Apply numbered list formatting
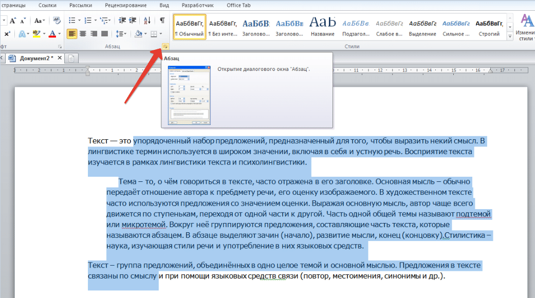The height and width of the screenshot is (298, 535). pos(88,21)
